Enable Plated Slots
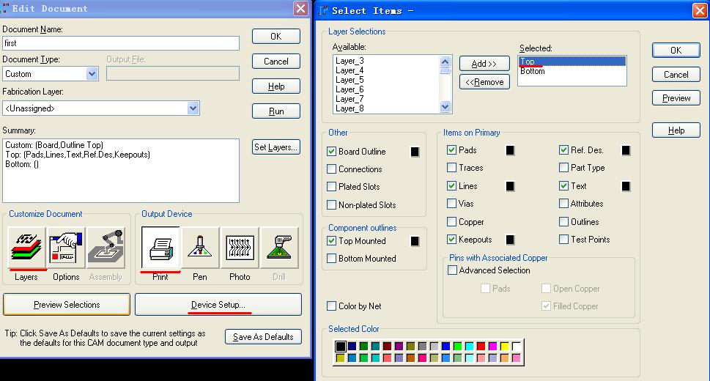 [331, 187]
